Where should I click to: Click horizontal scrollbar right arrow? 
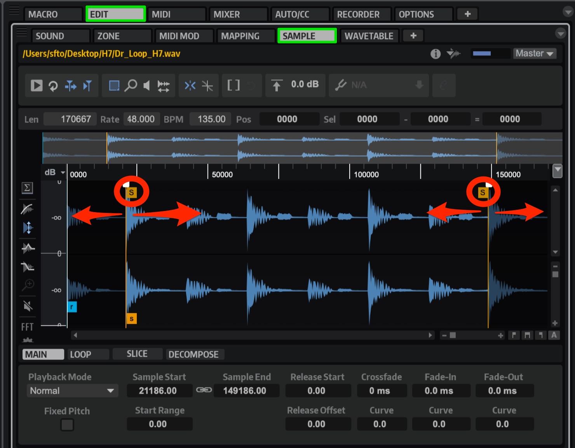[x=430, y=335]
